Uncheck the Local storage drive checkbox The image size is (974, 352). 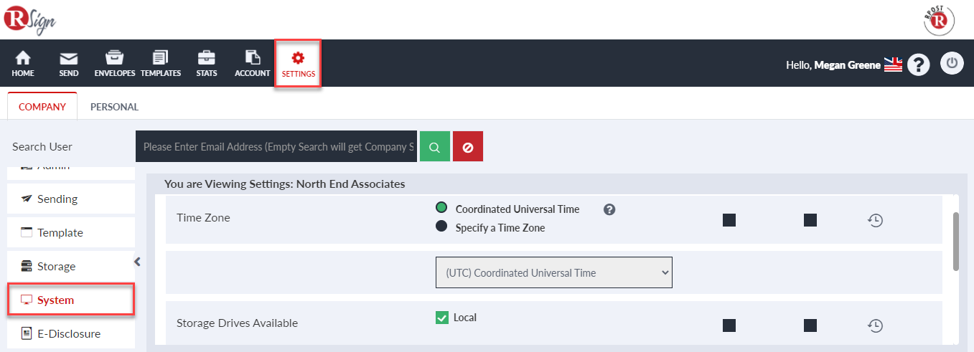coord(442,318)
